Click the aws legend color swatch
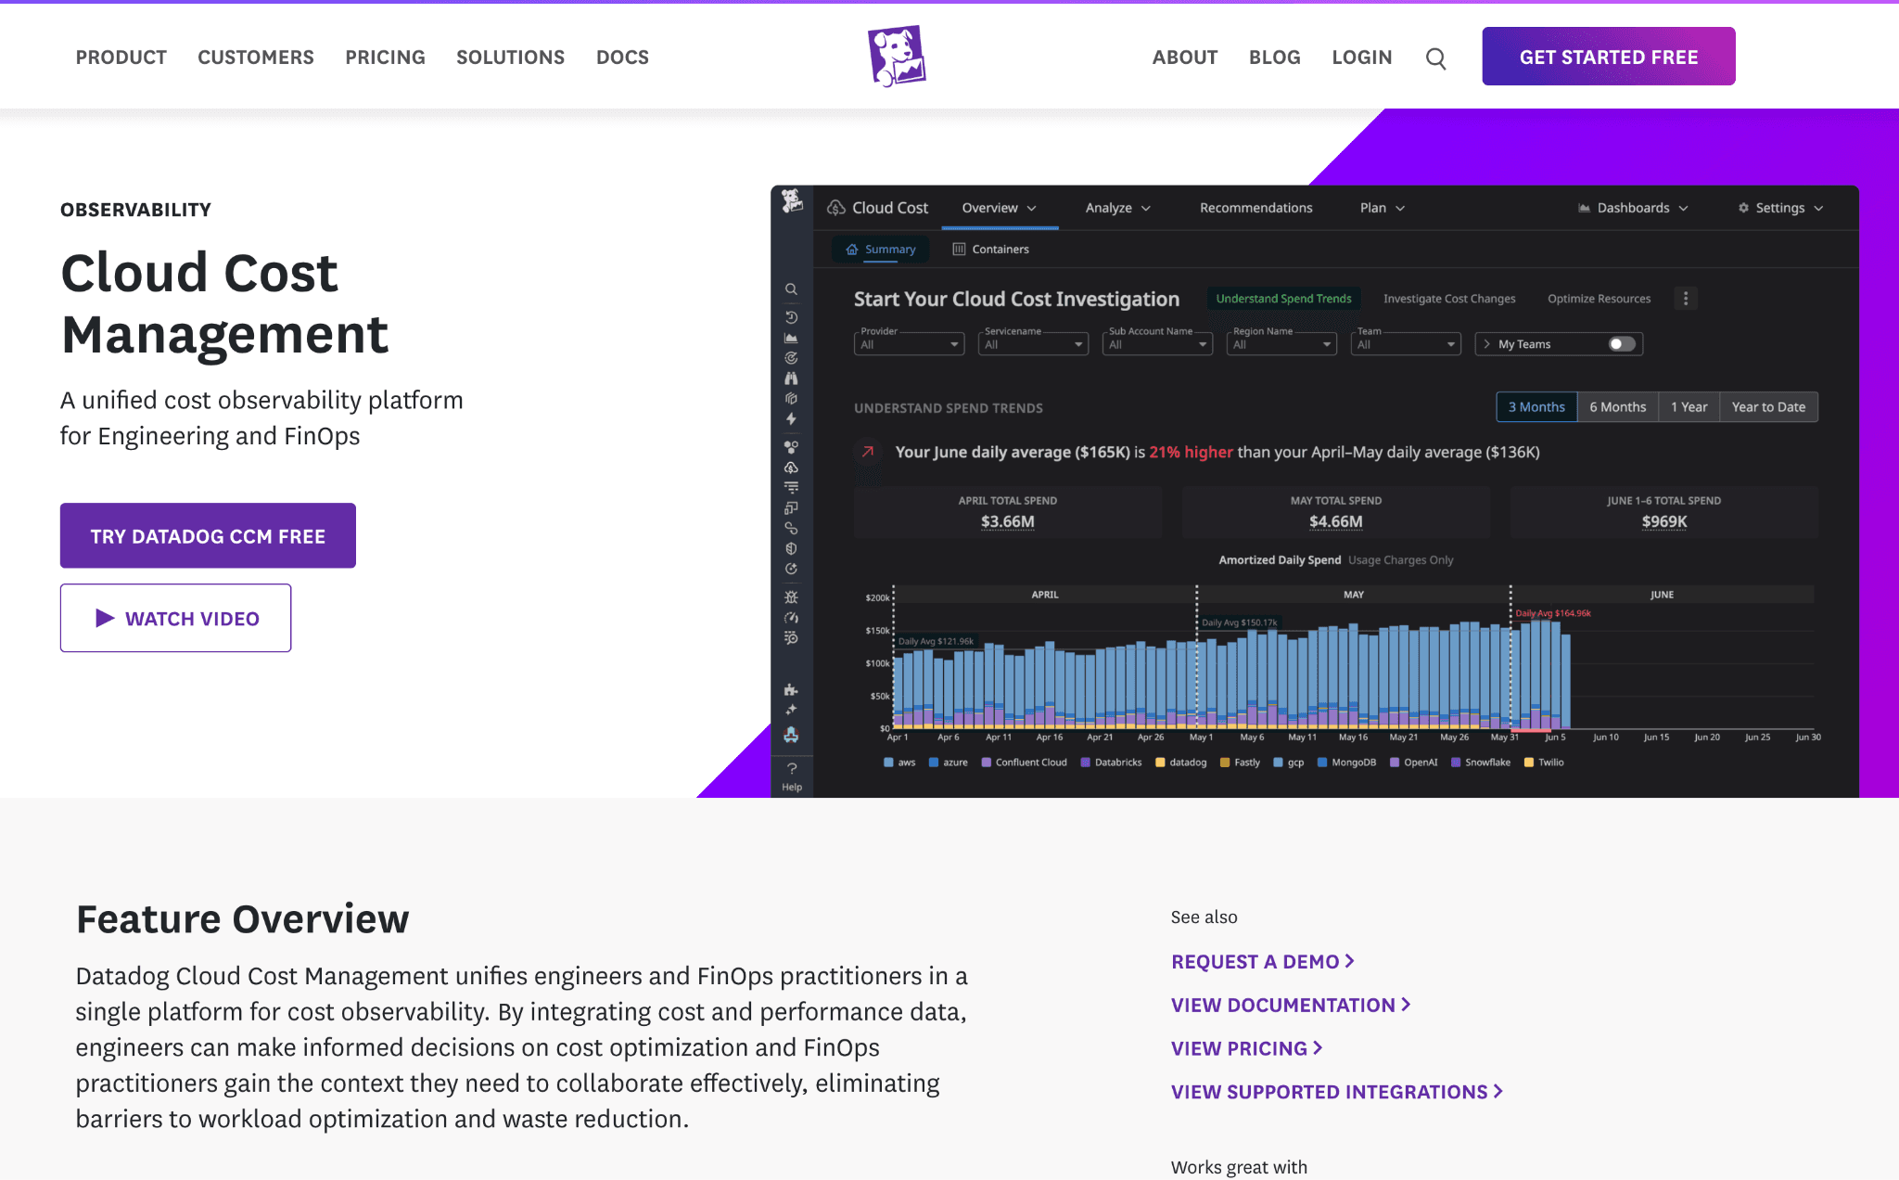 888,763
